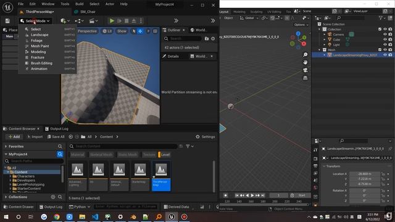Viewport: 395px width, 222px height.
Task: Switch to the Output Log tab beside Content Browser
Action: click(57, 129)
